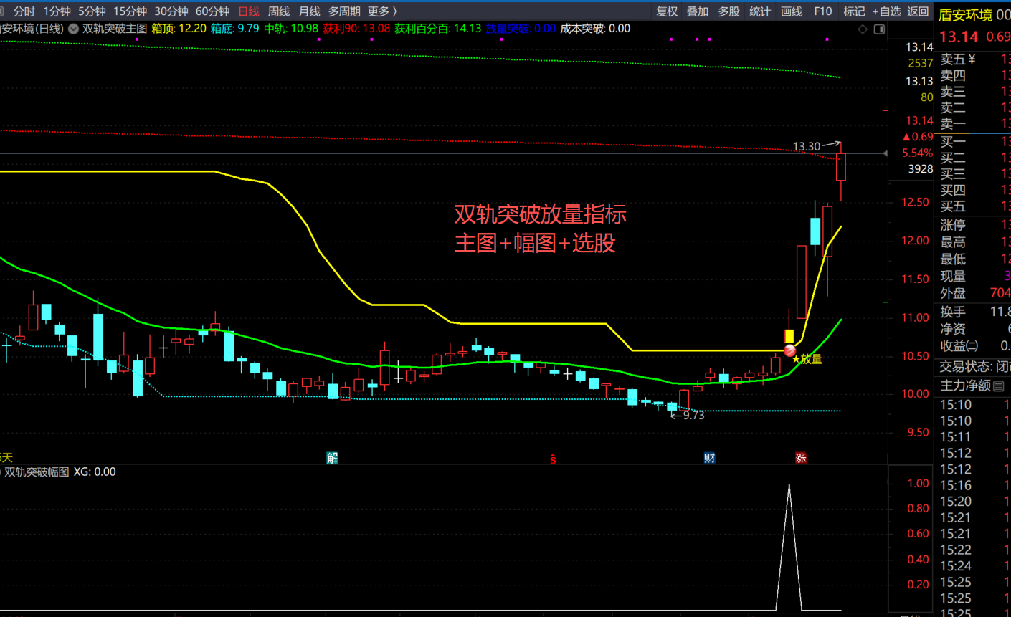
Task: Switch to the 60分钟 period tab
Action: coord(212,11)
